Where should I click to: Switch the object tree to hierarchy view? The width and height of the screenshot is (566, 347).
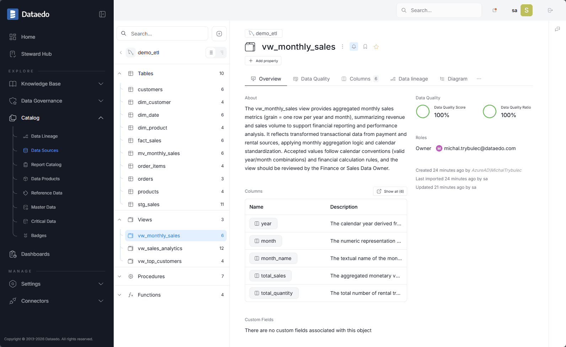(x=222, y=53)
